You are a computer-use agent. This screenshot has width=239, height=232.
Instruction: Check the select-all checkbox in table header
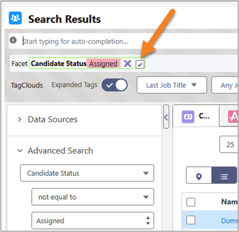191,202
